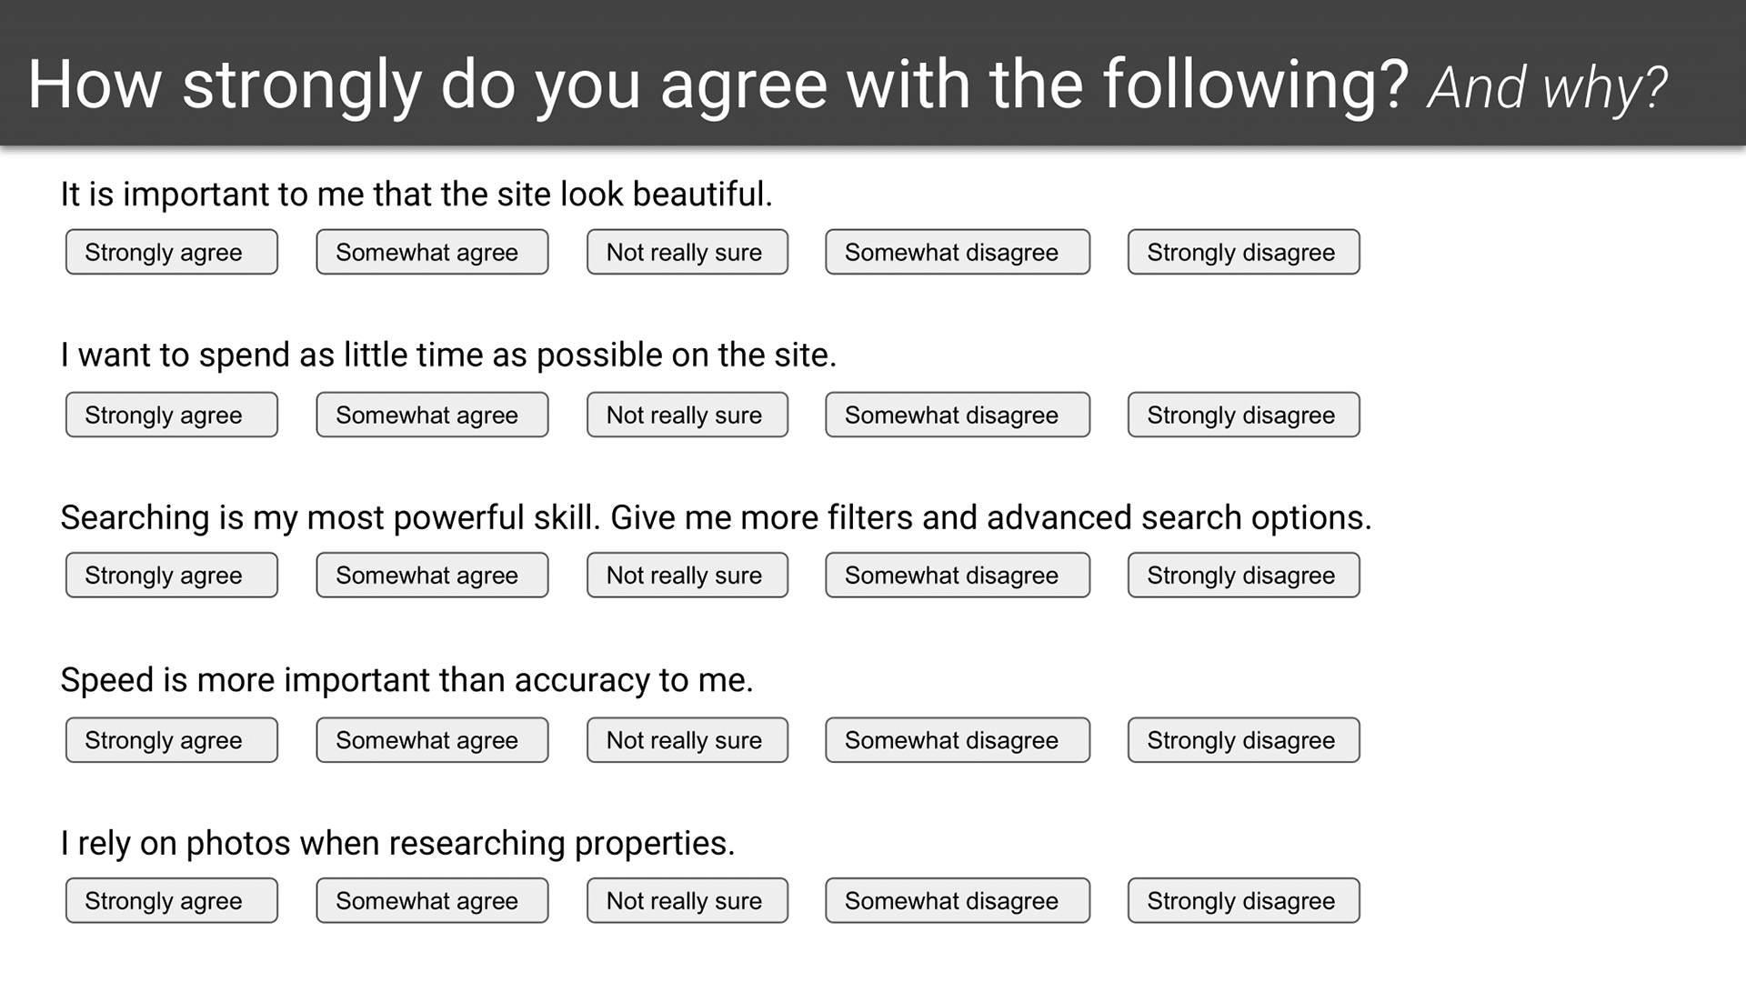The image size is (1746, 982).
Task: Choose Strongly disagree for advanced search options
Action: coord(1244,575)
